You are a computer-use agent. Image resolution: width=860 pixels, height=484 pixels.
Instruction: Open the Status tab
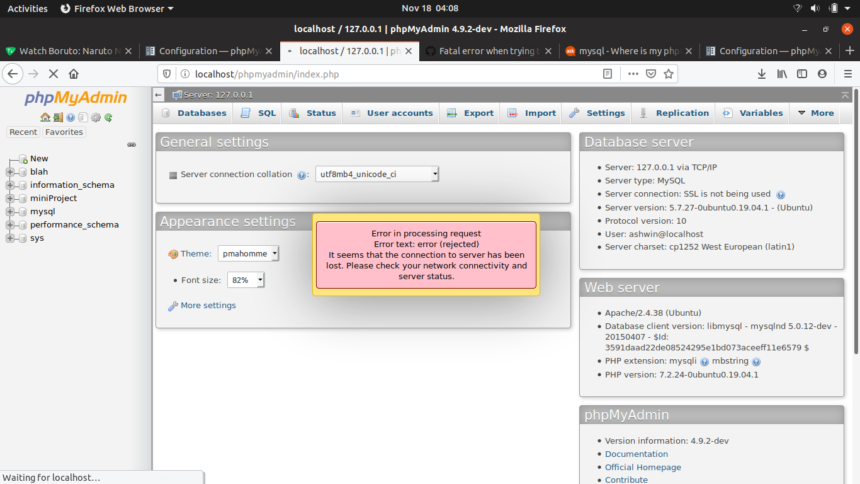tap(313, 113)
